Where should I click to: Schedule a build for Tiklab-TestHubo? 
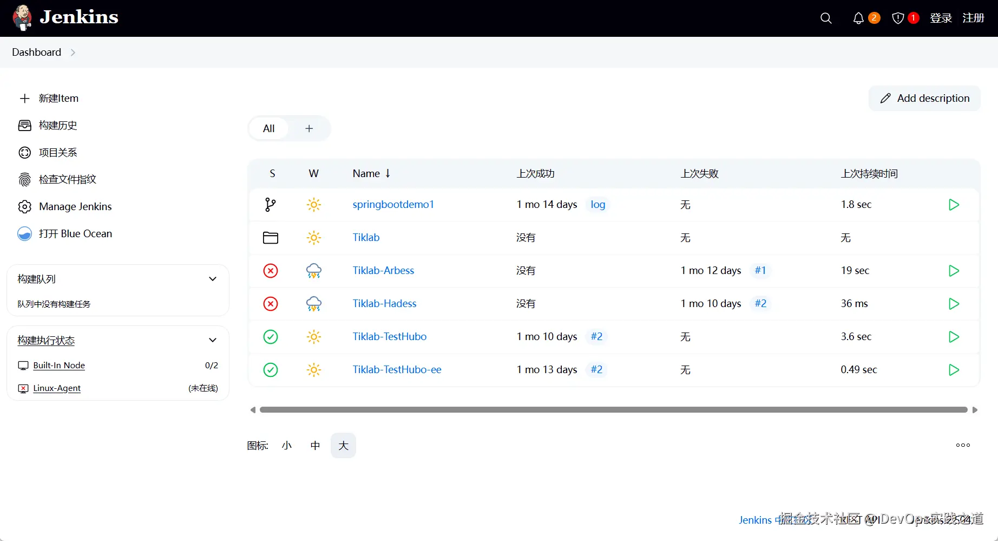pyautogui.click(x=954, y=337)
